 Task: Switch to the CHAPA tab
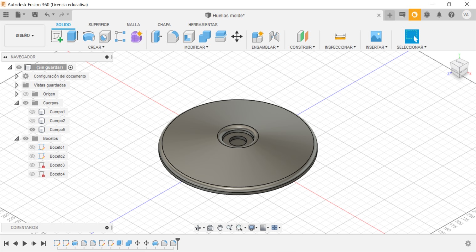164,25
